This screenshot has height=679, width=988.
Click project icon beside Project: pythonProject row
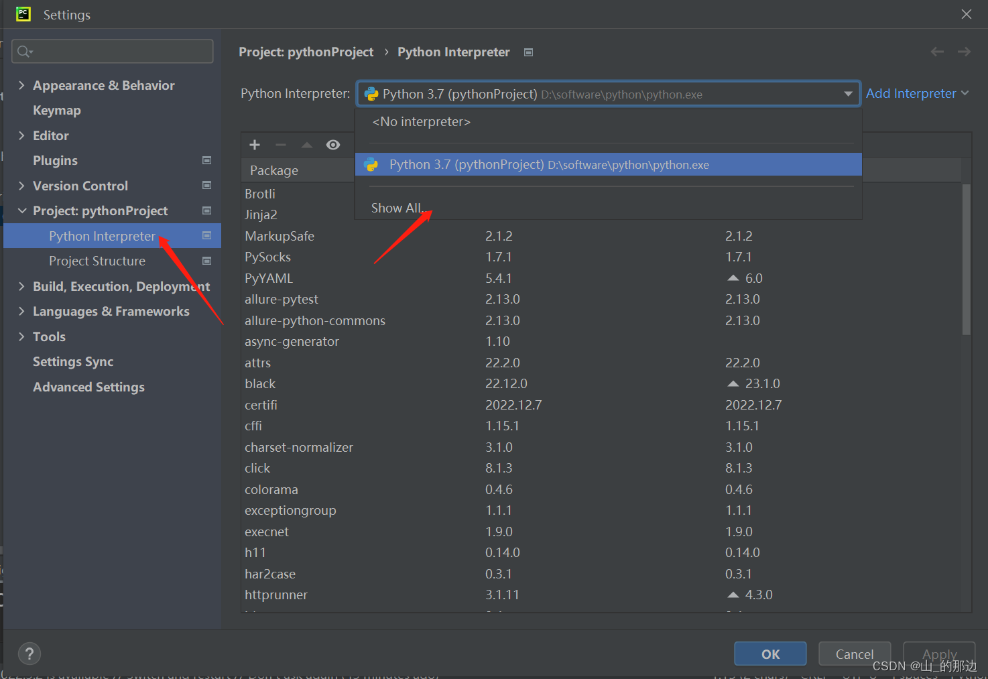tap(207, 210)
